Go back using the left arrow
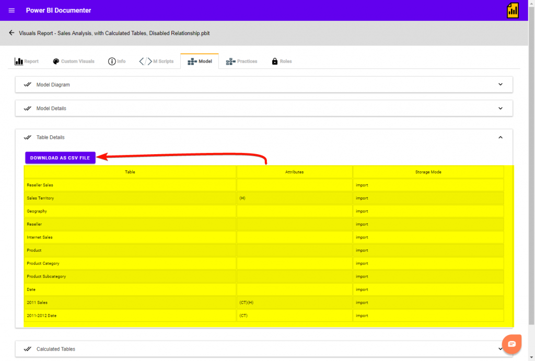 click(11, 33)
